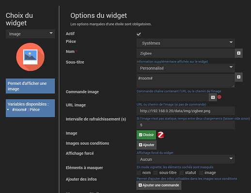Click into the #room# subtitle text area
Image resolution: width=251 pixels, height=193 pixels.
[x=186, y=81]
